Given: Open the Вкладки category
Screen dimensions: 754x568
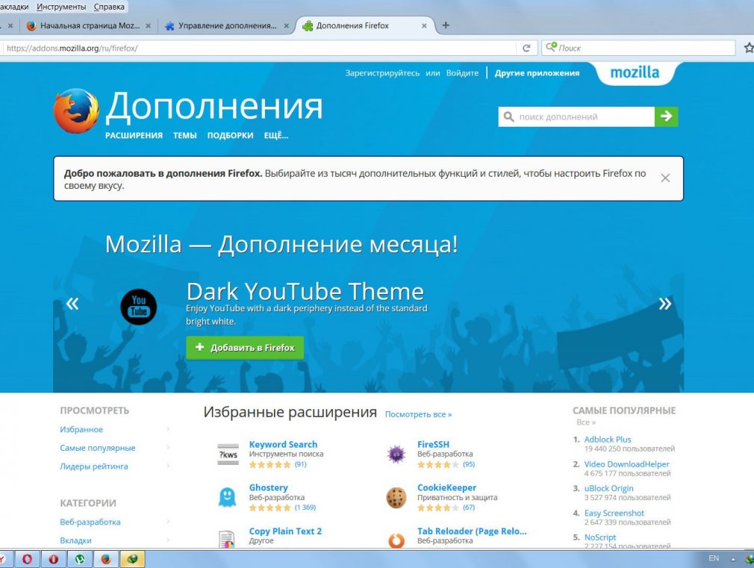Looking at the screenshot, I should point(75,540).
